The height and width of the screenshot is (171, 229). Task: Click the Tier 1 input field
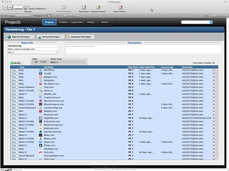(x=32, y=52)
